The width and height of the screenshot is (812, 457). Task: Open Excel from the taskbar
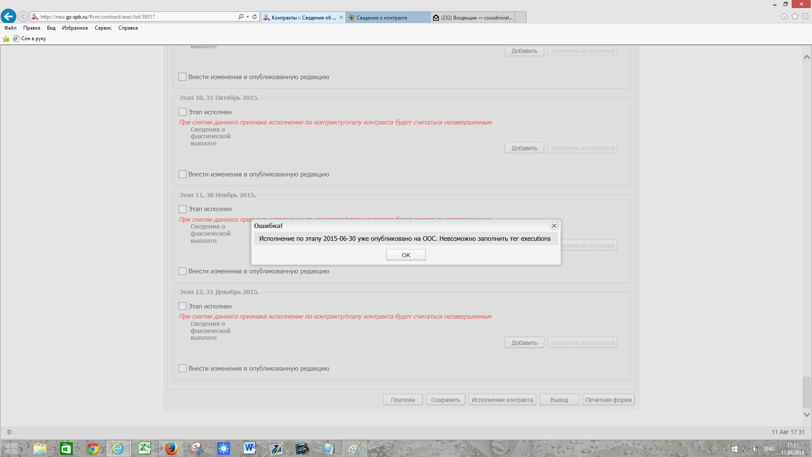[145, 449]
